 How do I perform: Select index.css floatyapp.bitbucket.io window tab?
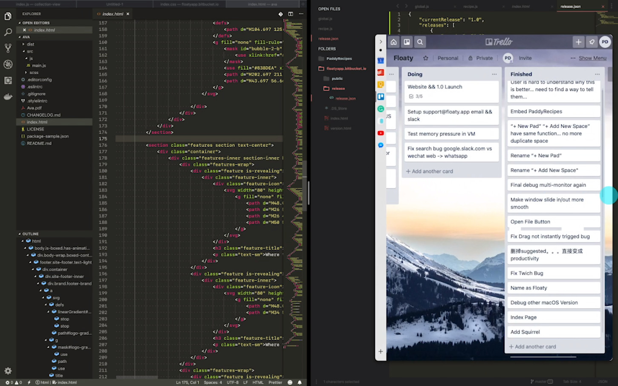click(x=189, y=4)
